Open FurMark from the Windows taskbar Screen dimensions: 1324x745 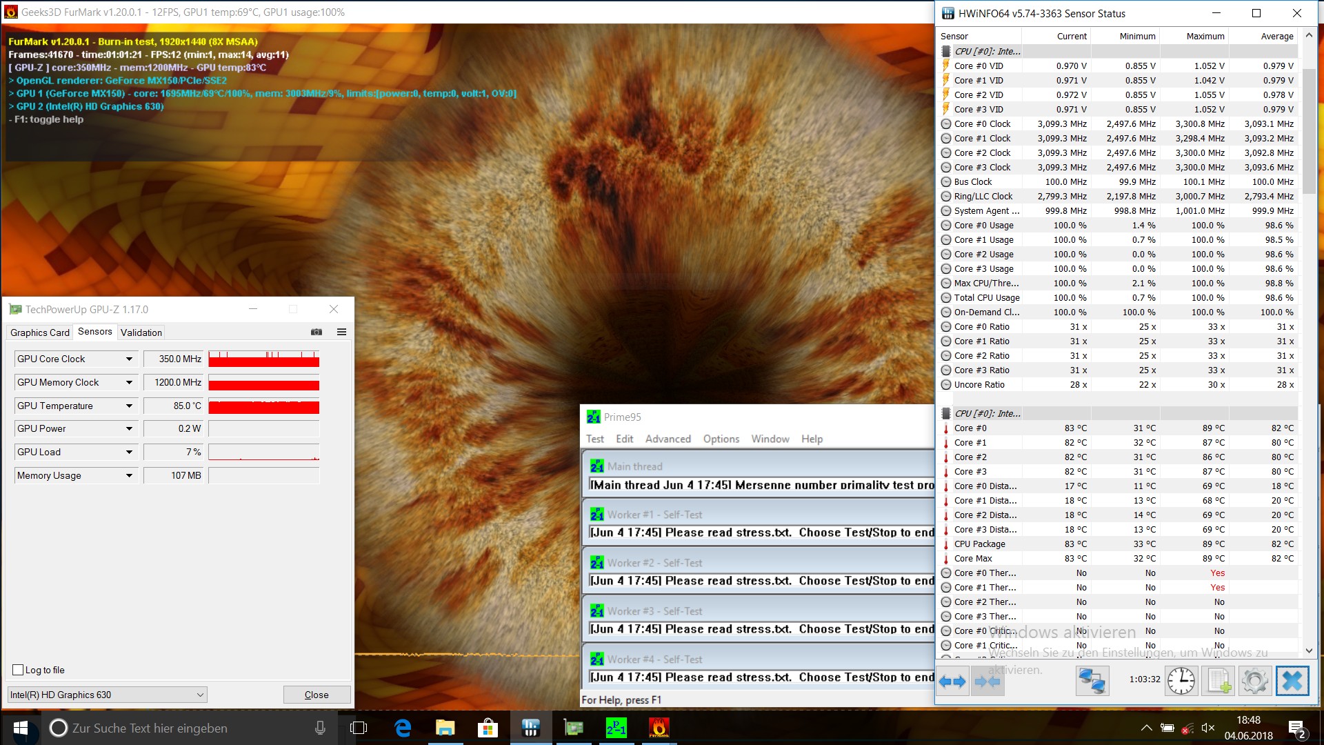tap(659, 728)
